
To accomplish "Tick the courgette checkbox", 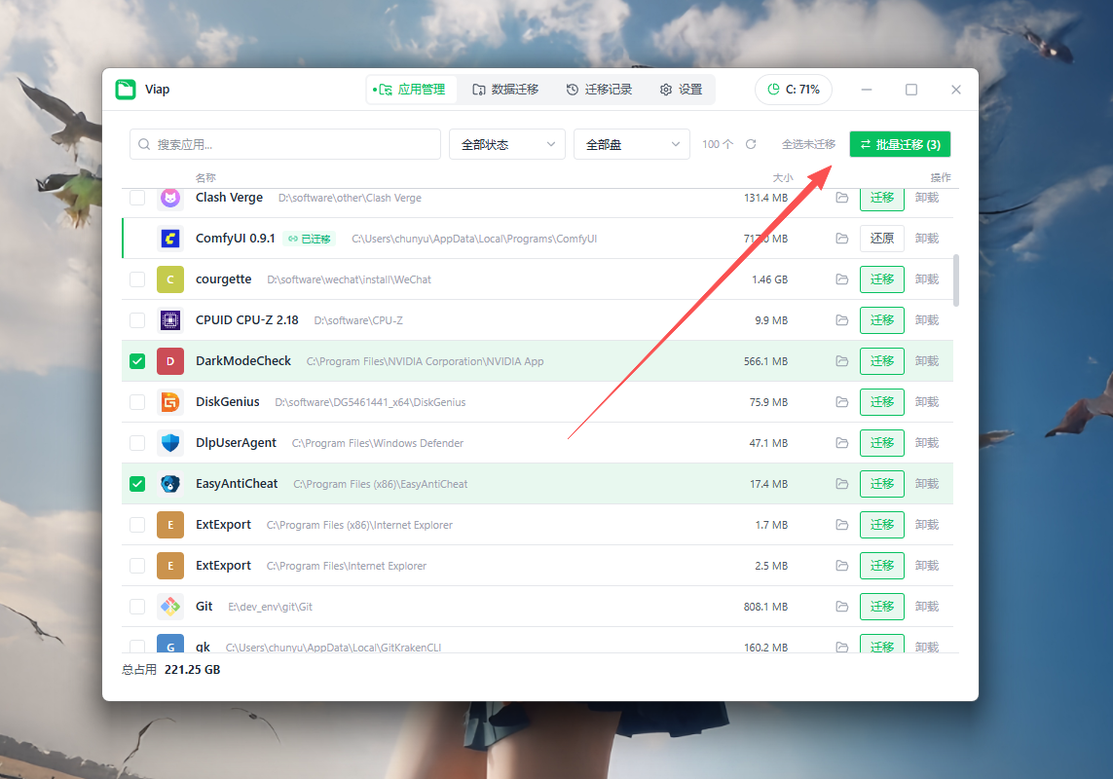I will point(137,279).
